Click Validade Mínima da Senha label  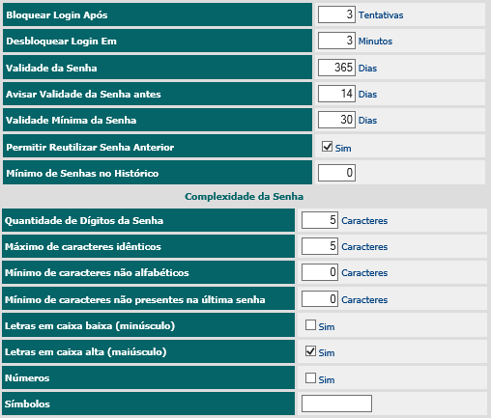71,120
